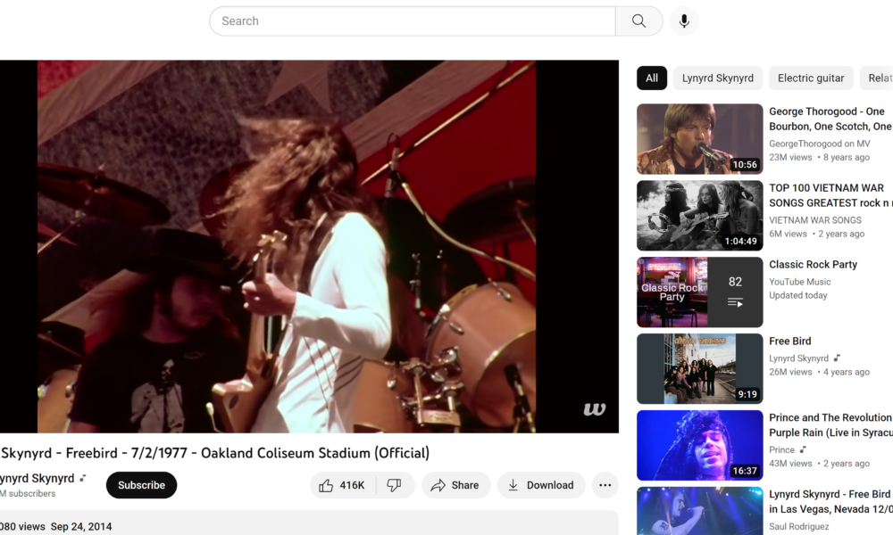This screenshot has width=893, height=535.
Task: Open the Free Bird Las Vegas video thumbnail
Action: [x=699, y=511]
